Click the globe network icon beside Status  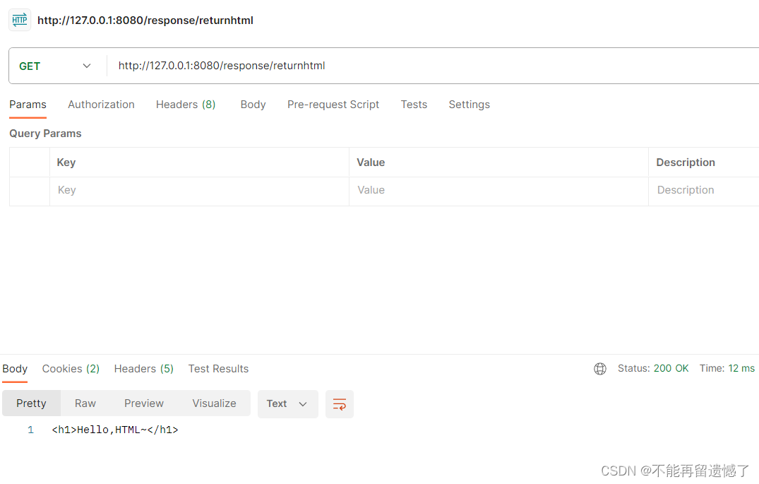pos(599,369)
